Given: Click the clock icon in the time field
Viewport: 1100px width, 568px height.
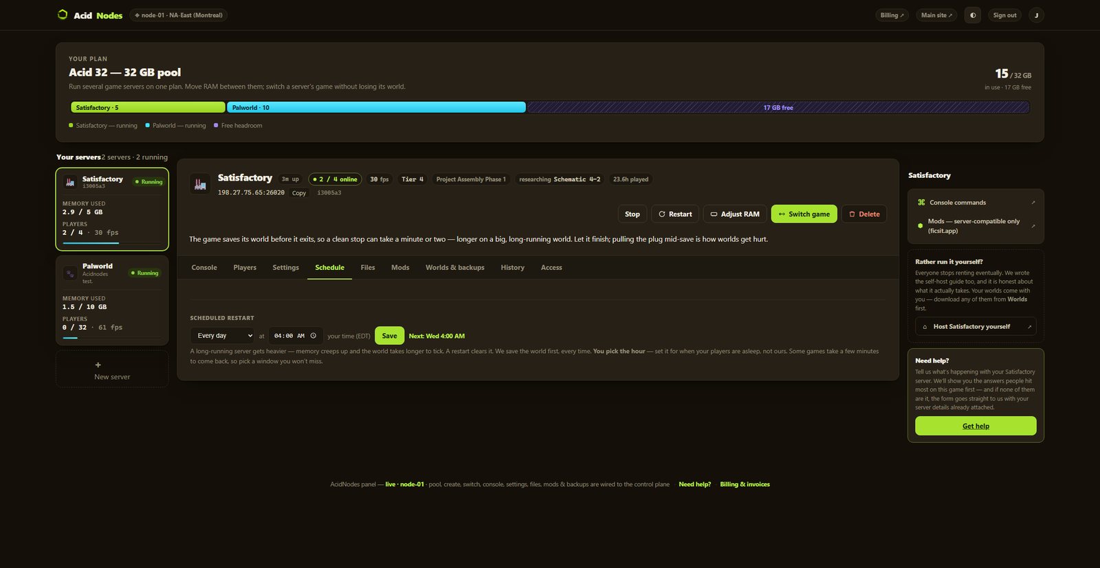Looking at the screenshot, I should (313, 336).
